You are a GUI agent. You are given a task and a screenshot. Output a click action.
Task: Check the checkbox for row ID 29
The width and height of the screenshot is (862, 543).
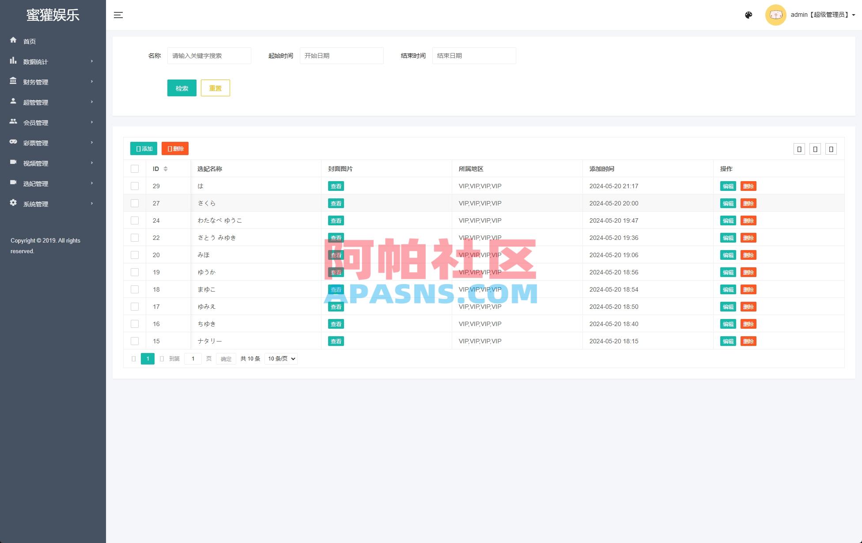[135, 186]
